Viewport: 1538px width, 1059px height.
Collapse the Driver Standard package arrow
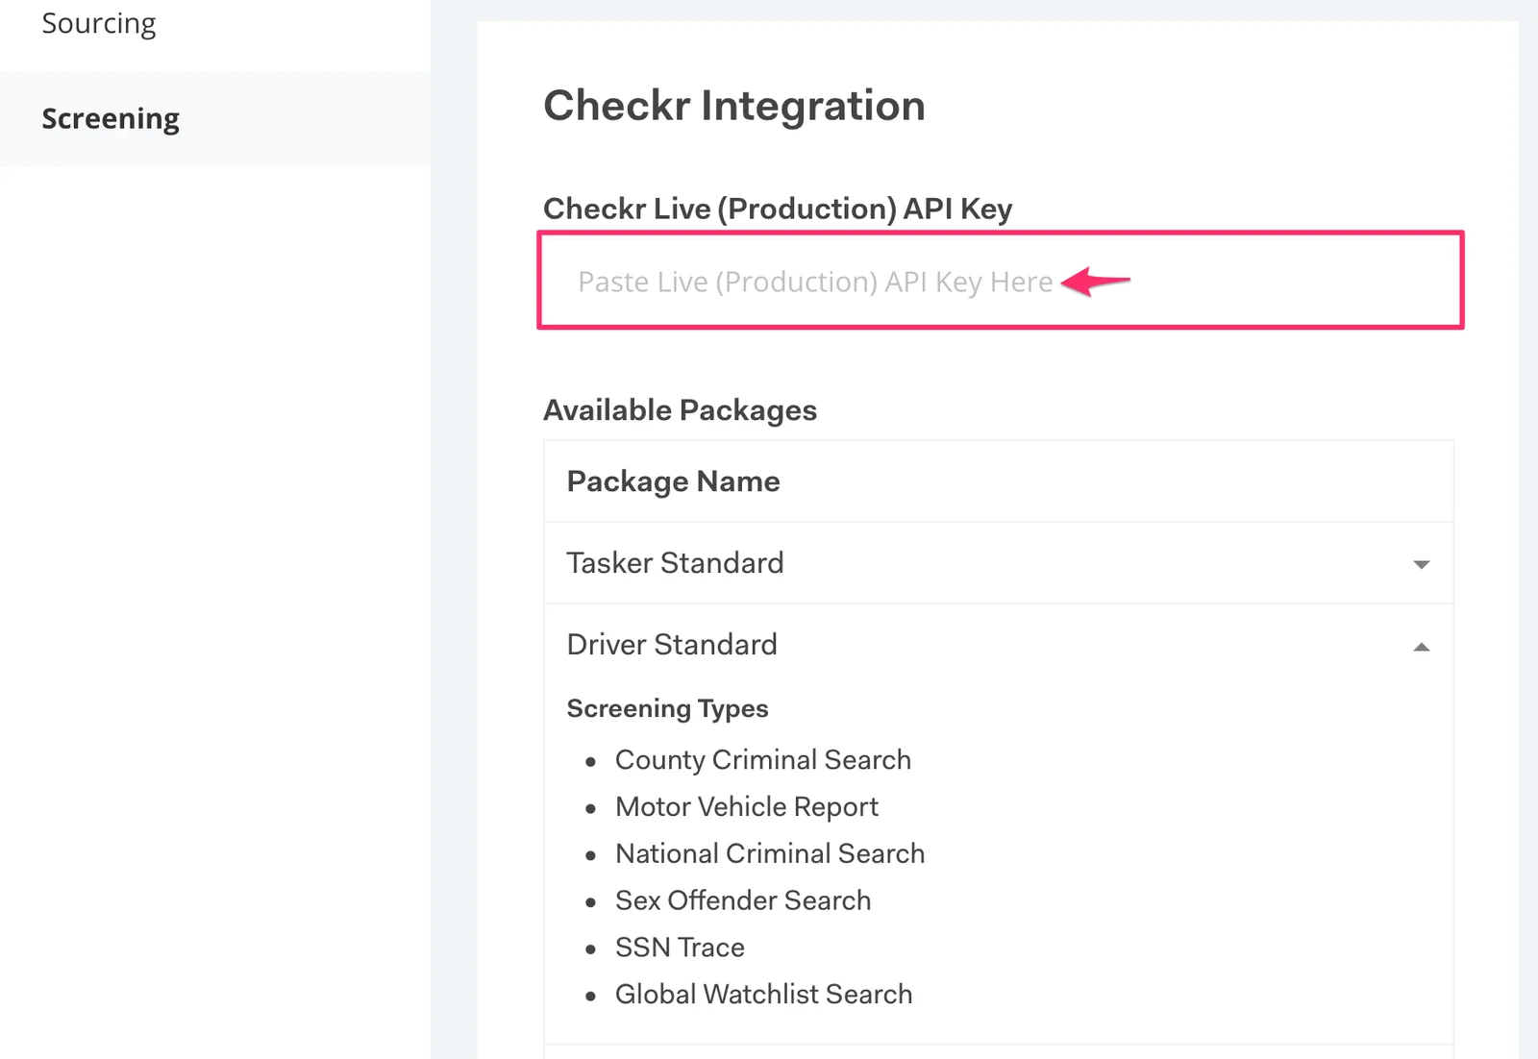pyautogui.click(x=1421, y=647)
